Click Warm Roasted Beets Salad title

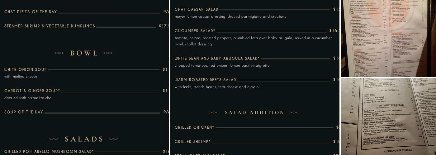206,80
